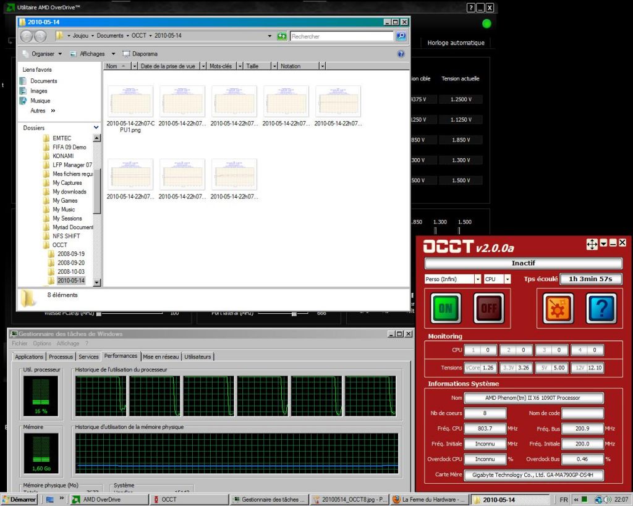
Task: Adjust Vitesse PCIe slider in AMD OverDrive
Action: click(99, 313)
